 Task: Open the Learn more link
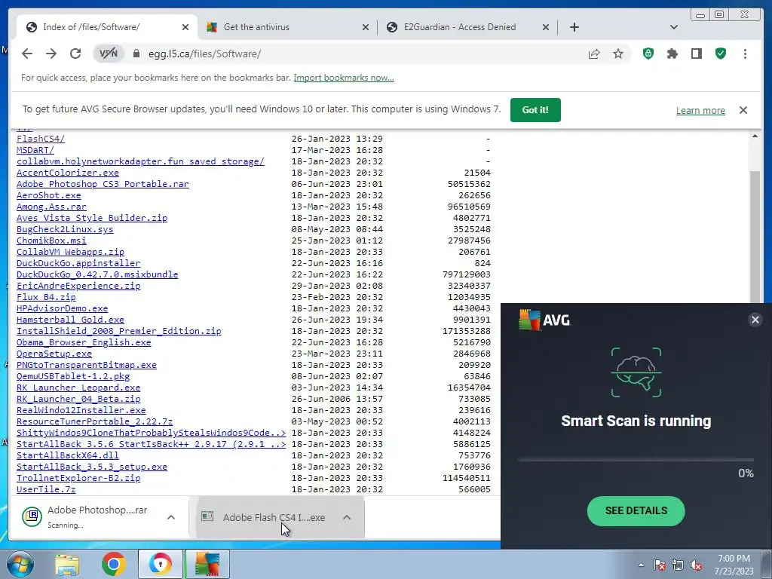click(x=700, y=110)
